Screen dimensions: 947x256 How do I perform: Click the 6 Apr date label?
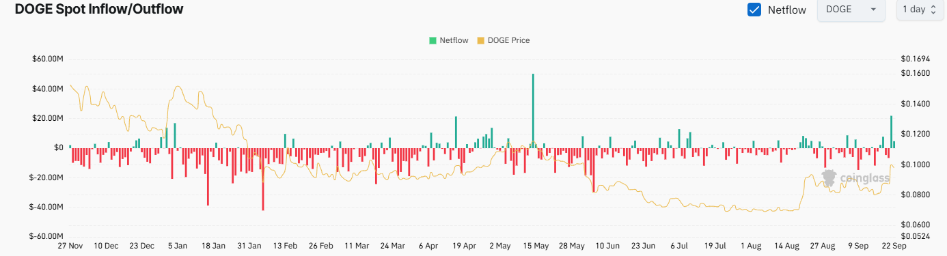[x=428, y=245]
